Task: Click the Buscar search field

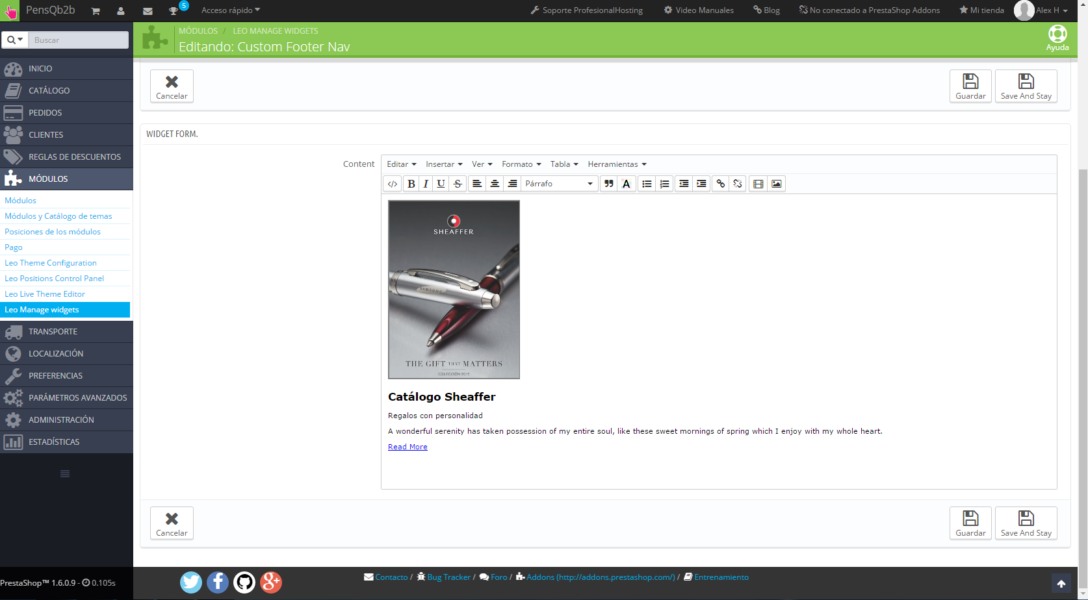Action: pyautogui.click(x=79, y=40)
